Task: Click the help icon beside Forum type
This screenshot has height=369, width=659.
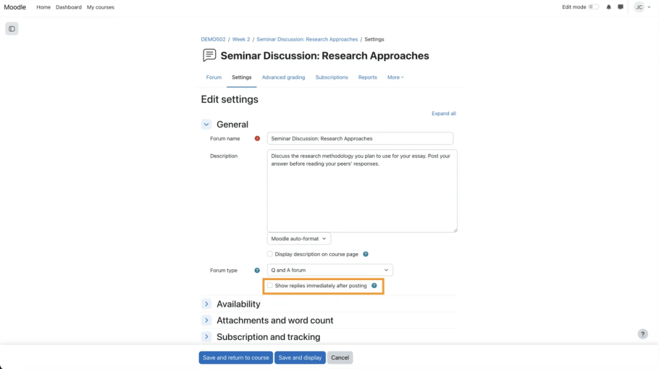Action: 257,270
